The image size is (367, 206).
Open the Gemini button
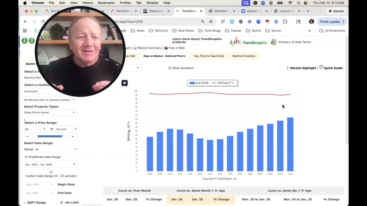336,11
